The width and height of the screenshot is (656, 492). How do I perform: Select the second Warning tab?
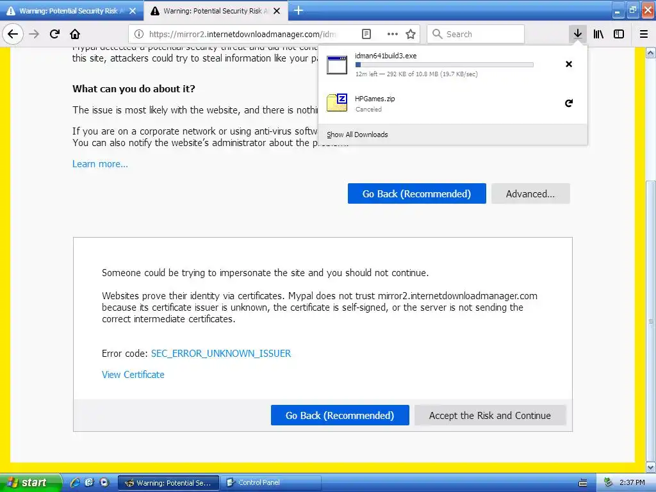[x=216, y=11]
